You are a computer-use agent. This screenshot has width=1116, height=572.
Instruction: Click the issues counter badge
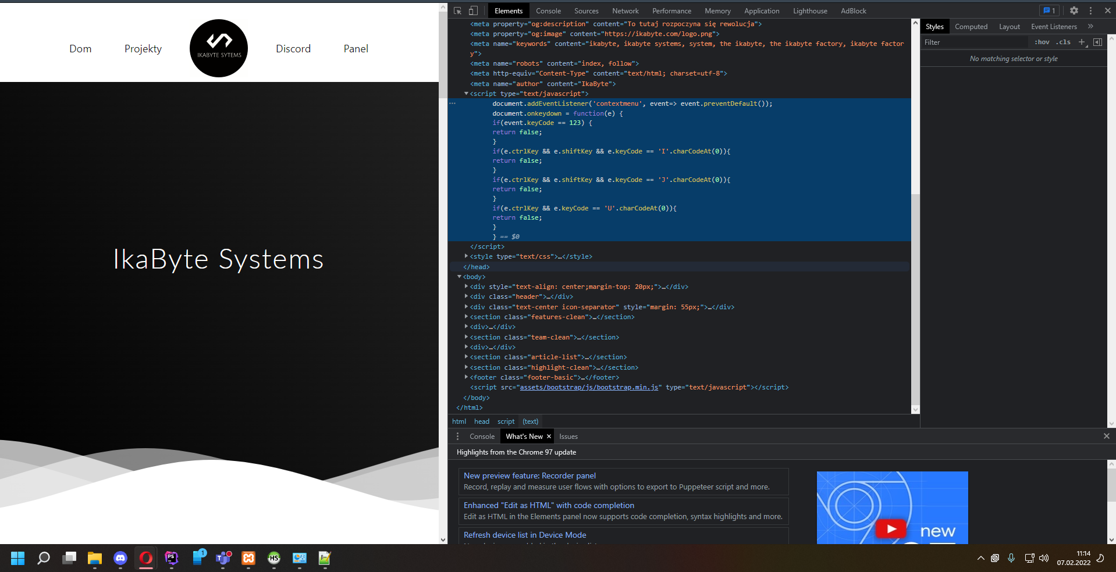pos(1050,10)
